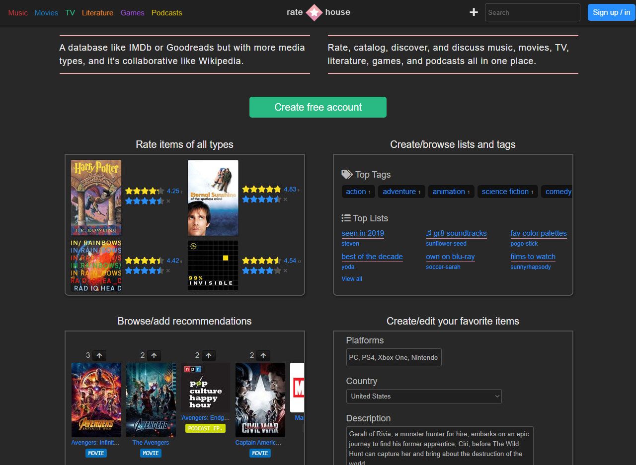This screenshot has height=465, width=636.
Task: Set your blue star rating for Eternal Sunshine
Action: tap(261, 199)
